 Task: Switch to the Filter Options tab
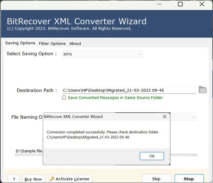click(52, 44)
